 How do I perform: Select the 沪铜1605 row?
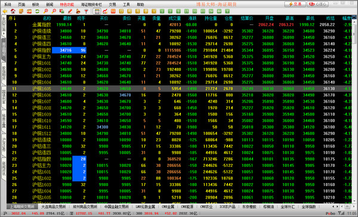pos(179,89)
